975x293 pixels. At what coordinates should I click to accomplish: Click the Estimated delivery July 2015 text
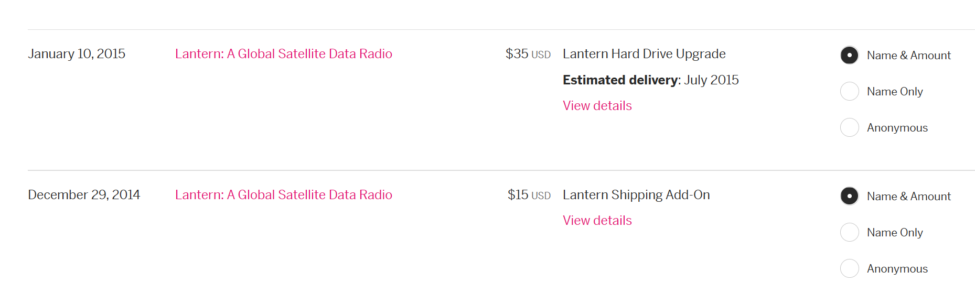click(x=651, y=80)
